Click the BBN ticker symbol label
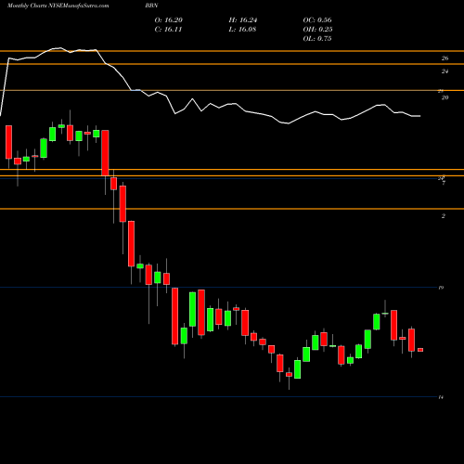 click(x=151, y=6)
